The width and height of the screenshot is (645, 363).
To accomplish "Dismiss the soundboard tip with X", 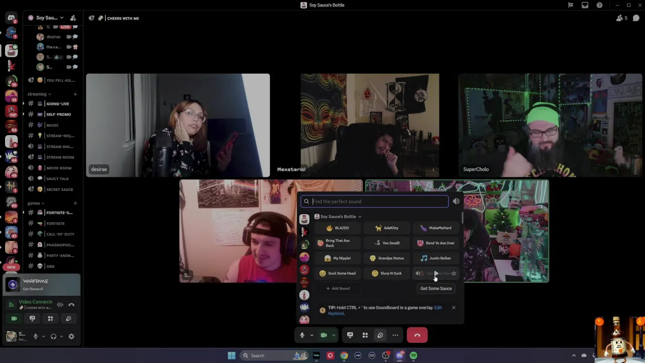I will coord(454,308).
